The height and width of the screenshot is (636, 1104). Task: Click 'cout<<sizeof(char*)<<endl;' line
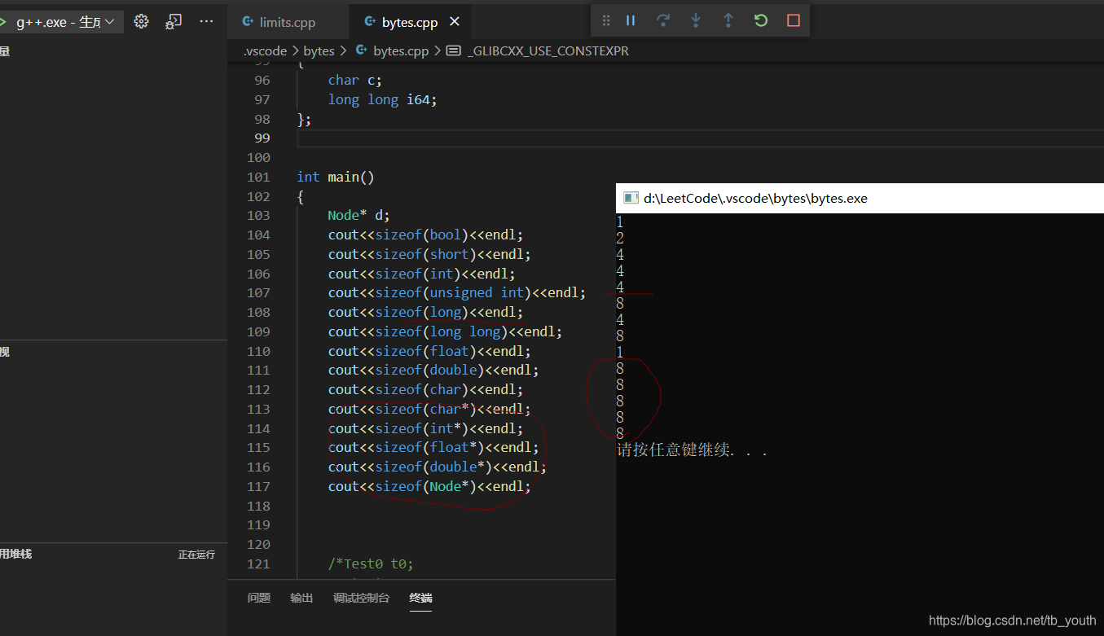[429, 409]
